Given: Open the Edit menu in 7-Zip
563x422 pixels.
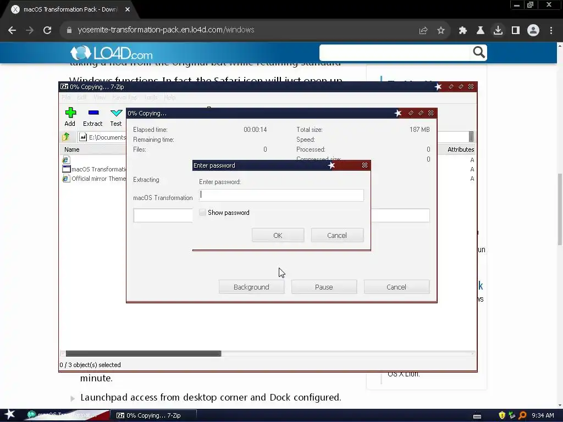Looking at the screenshot, I should tap(81, 97).
